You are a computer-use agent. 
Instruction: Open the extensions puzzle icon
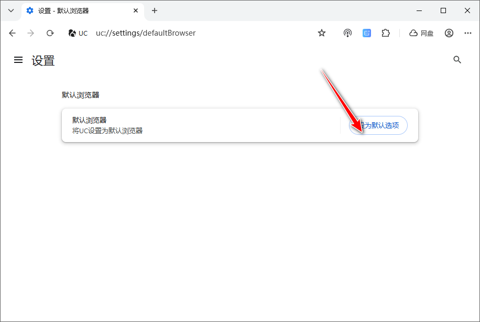tap(386, 33)
